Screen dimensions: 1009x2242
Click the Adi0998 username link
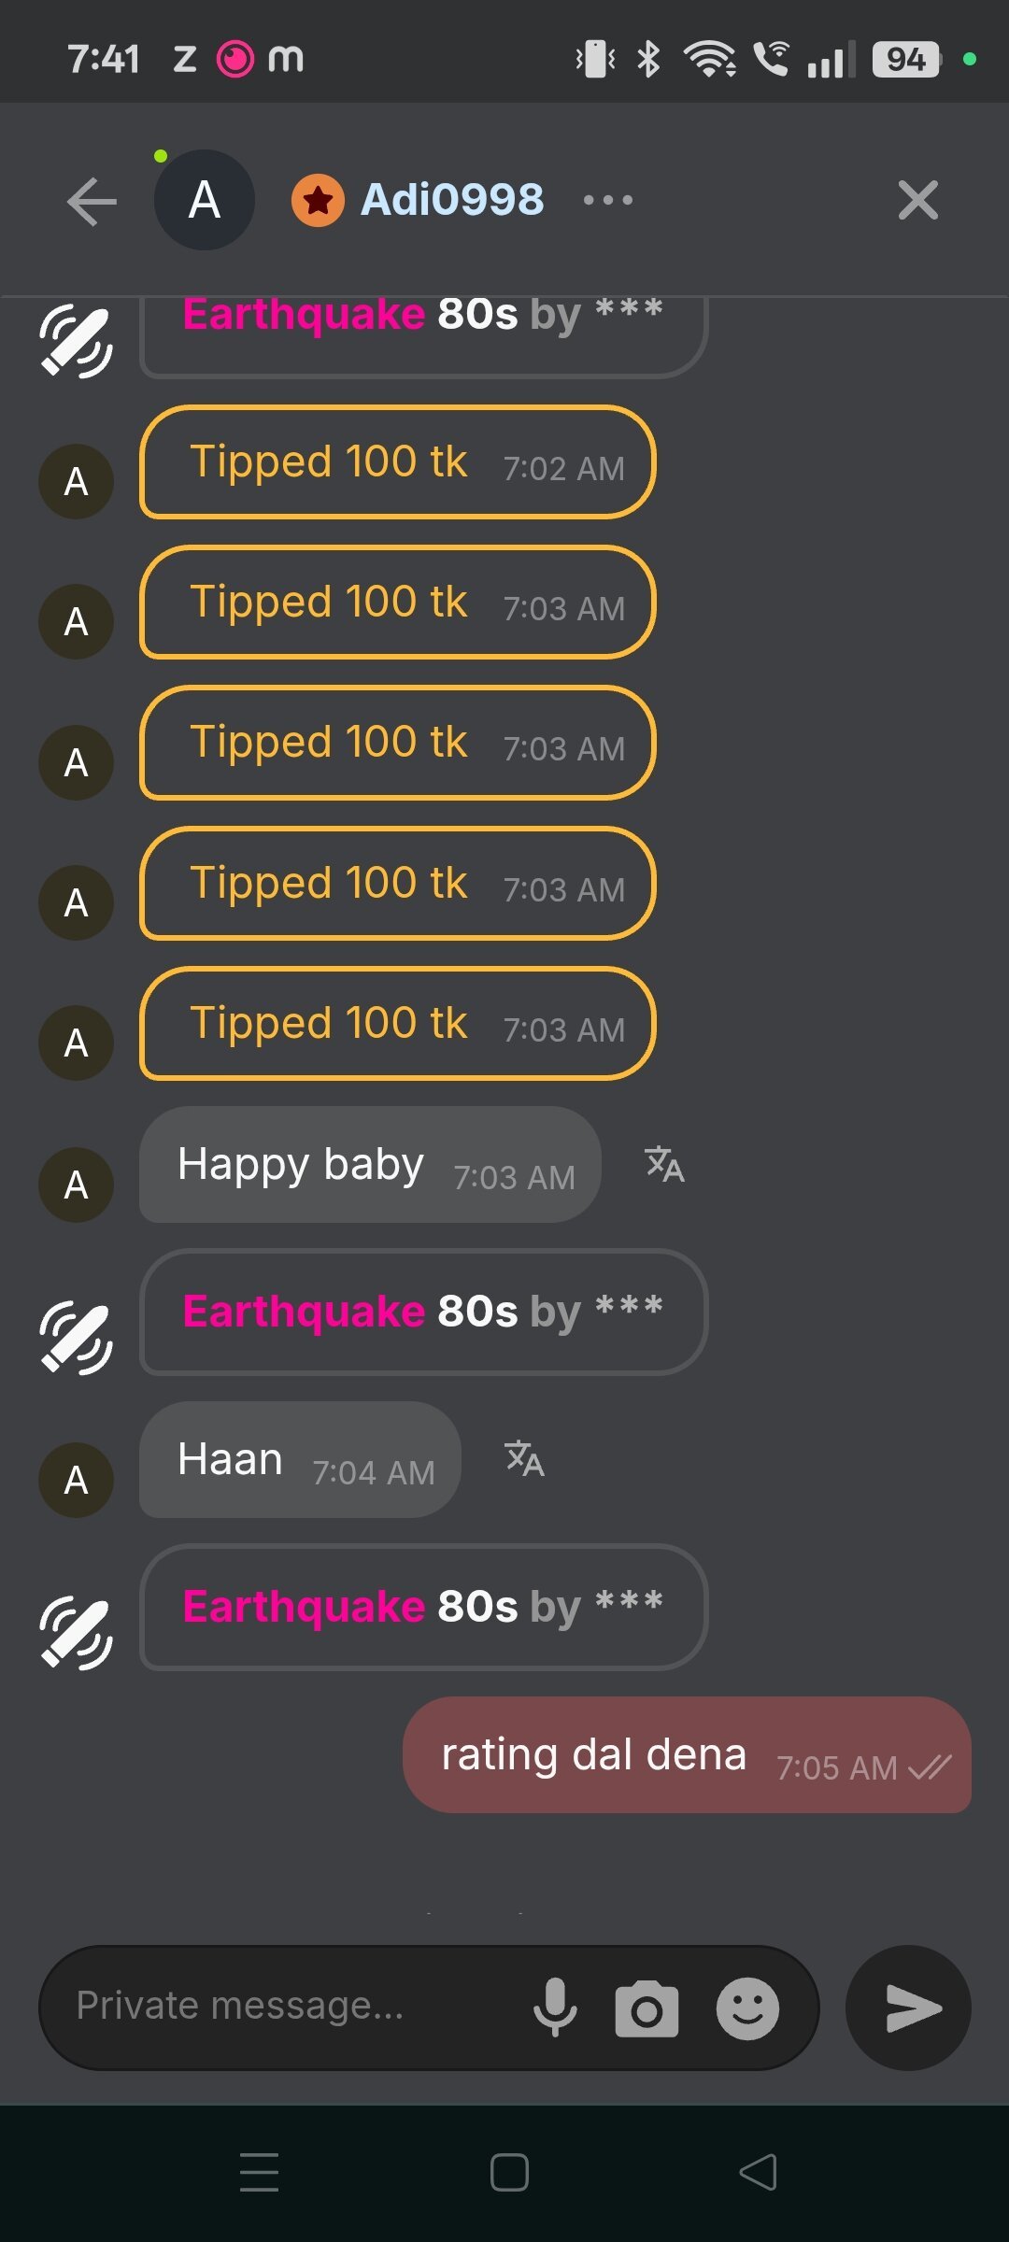[452, 200]
